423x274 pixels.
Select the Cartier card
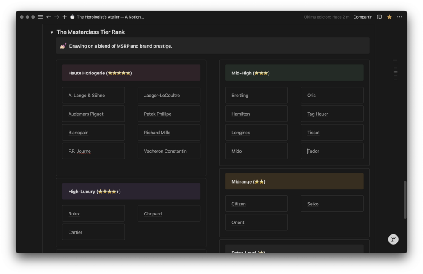click(x=93, y=232)
